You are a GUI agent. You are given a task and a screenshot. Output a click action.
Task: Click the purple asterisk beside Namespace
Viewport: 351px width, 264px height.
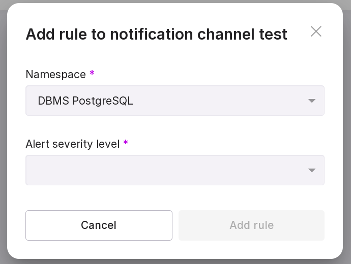coord(92,74)
